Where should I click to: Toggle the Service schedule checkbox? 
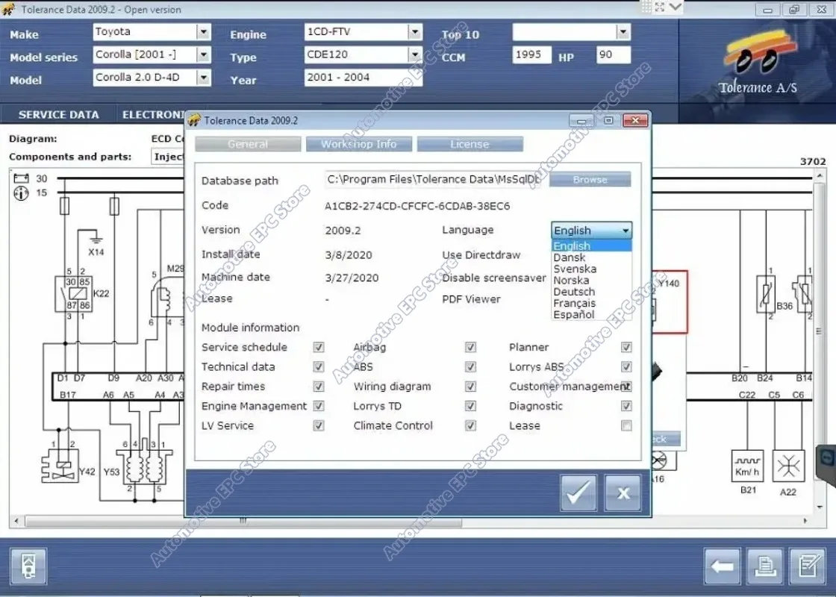(318, 347)
